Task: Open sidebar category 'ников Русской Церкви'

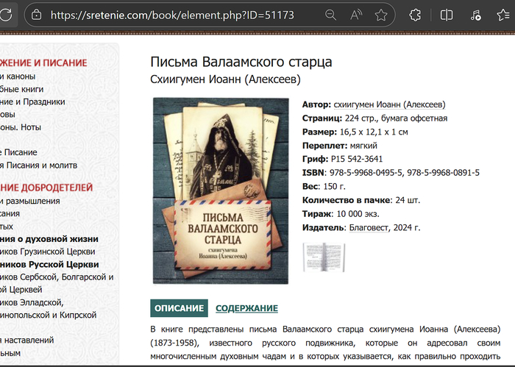Action: tap(49, 264)
